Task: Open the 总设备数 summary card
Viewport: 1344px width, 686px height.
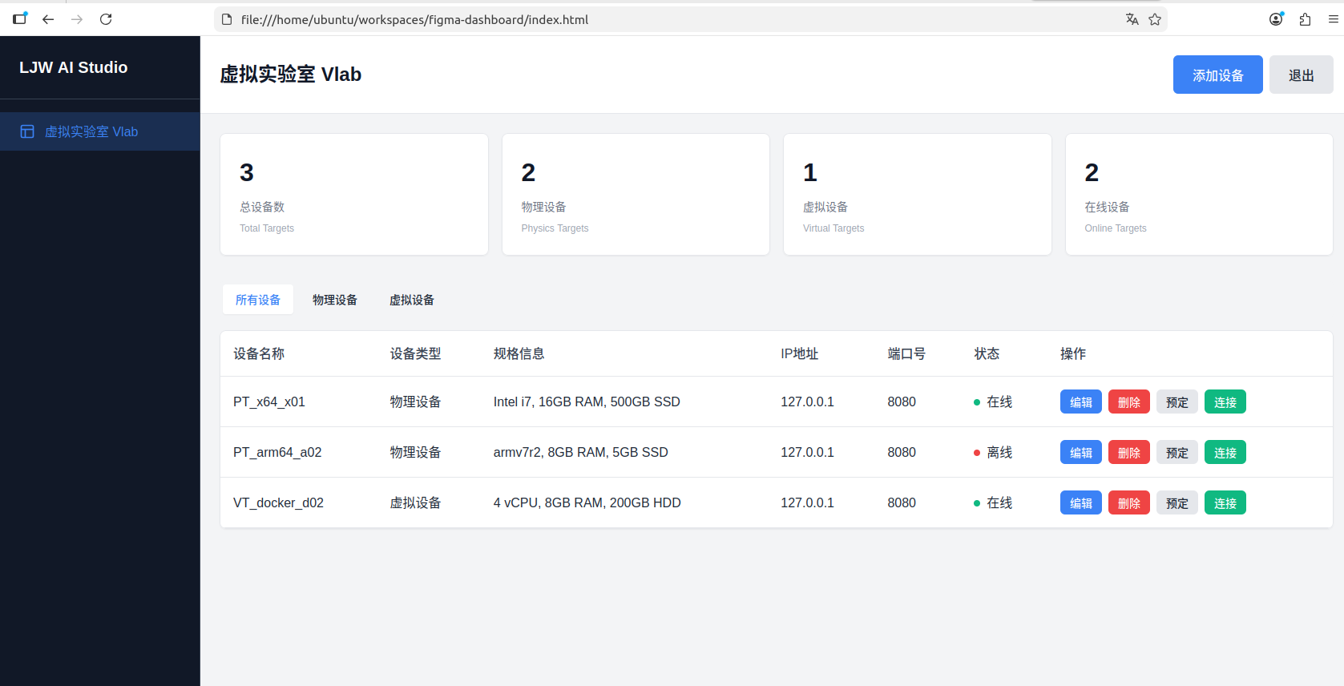Action: [353, 195]
